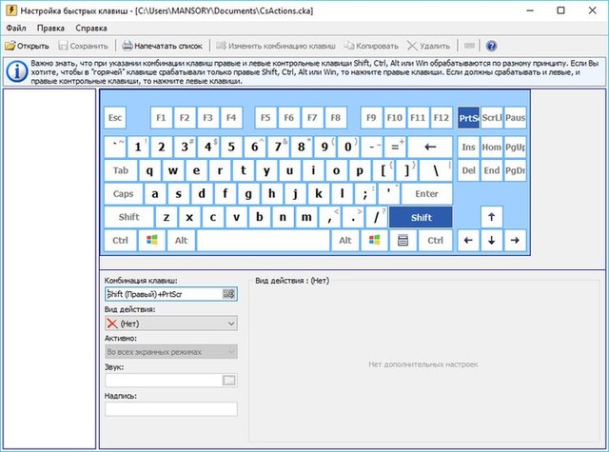This screenshot has width=609, height=452.
Task: Open the Правка menu
Action: [51, 28]
